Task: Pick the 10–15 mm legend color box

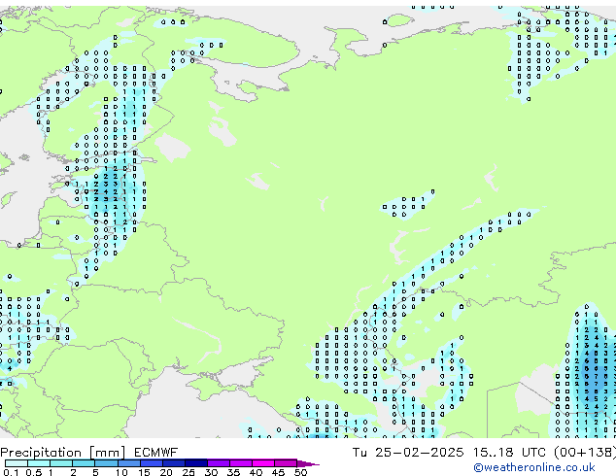Action: [x=128, y=463]
